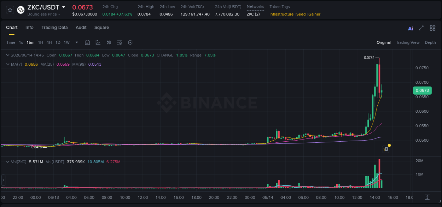Open technical indicators line-chart icon
This screenshot has height=207, width=442.
98,42
